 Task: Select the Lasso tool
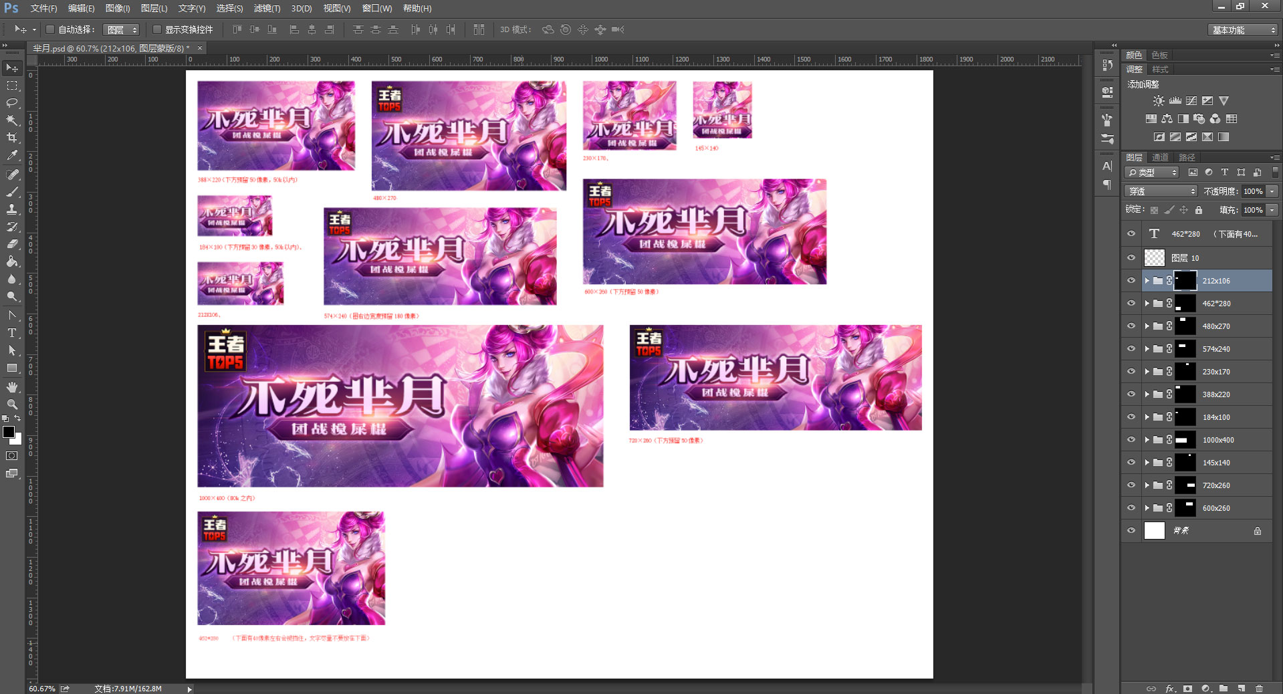point(12,103)
